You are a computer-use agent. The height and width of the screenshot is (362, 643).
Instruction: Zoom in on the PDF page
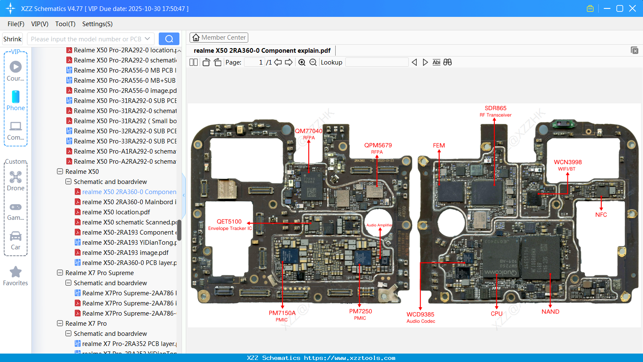click(301, 62)
